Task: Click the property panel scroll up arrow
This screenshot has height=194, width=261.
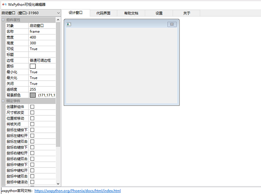Action: point(58,20)
